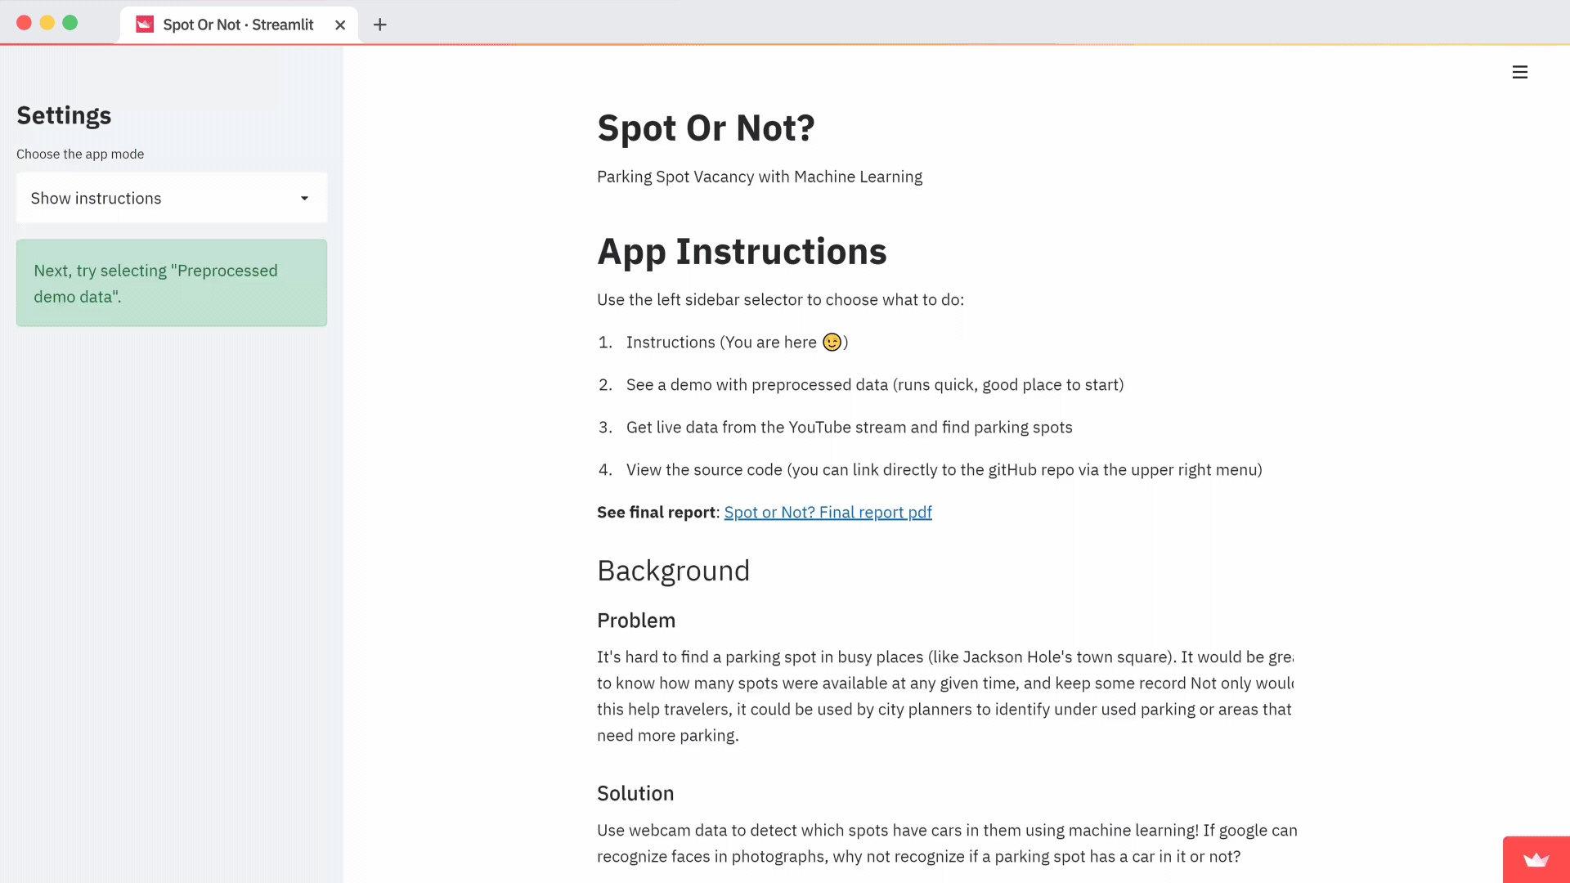Viewport: 1570px width, 883px height.
Task: Click the Settings heading in the sidebar
Action: point(64,115)
